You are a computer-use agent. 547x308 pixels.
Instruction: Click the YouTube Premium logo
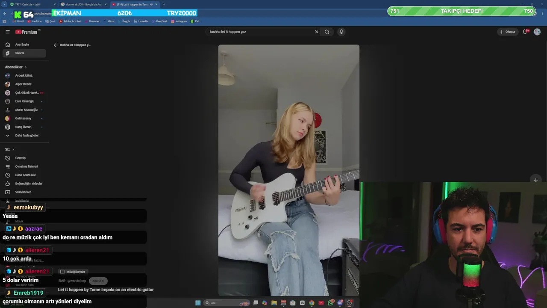[27, 32]
